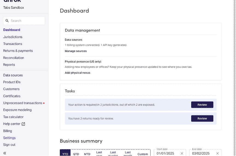
Task: Go to Returns & payments page
Action: click(18, 51)
